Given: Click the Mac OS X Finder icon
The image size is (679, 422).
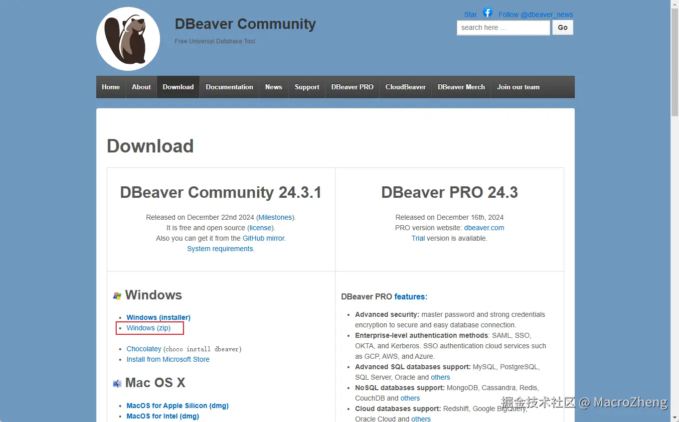Looking at the screenshot, I should coord(117,384).
